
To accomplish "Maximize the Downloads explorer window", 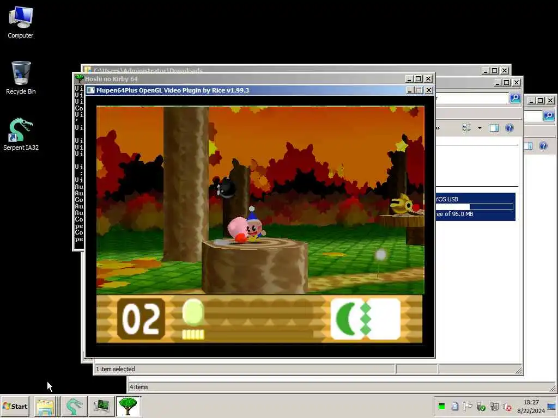I will [x=495, y=70].
